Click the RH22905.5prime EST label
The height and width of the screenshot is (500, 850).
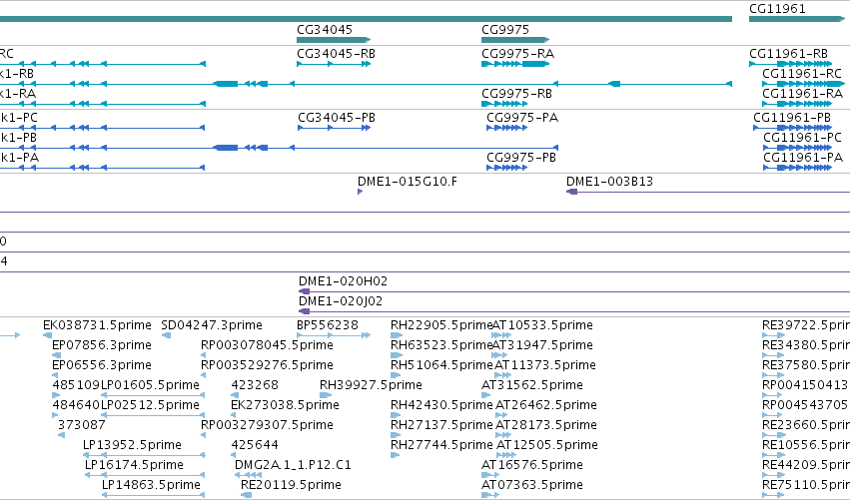click(441, 325)
